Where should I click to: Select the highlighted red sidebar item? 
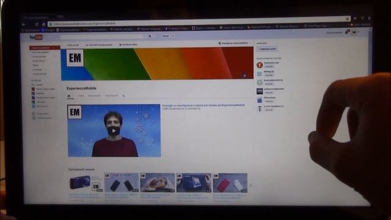point(45,48)
